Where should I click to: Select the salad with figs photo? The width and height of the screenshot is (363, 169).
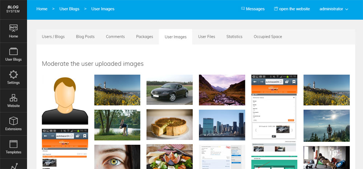170,157
